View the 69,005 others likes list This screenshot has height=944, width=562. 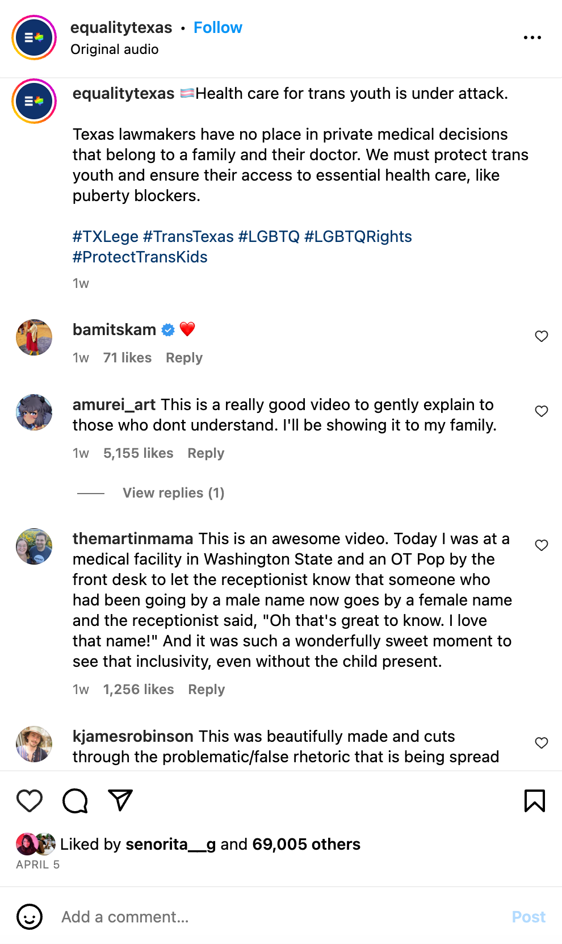click(306, 845)
